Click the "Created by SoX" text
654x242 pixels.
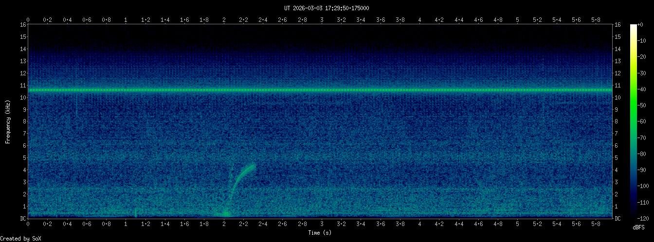click(x=20, y=238)
